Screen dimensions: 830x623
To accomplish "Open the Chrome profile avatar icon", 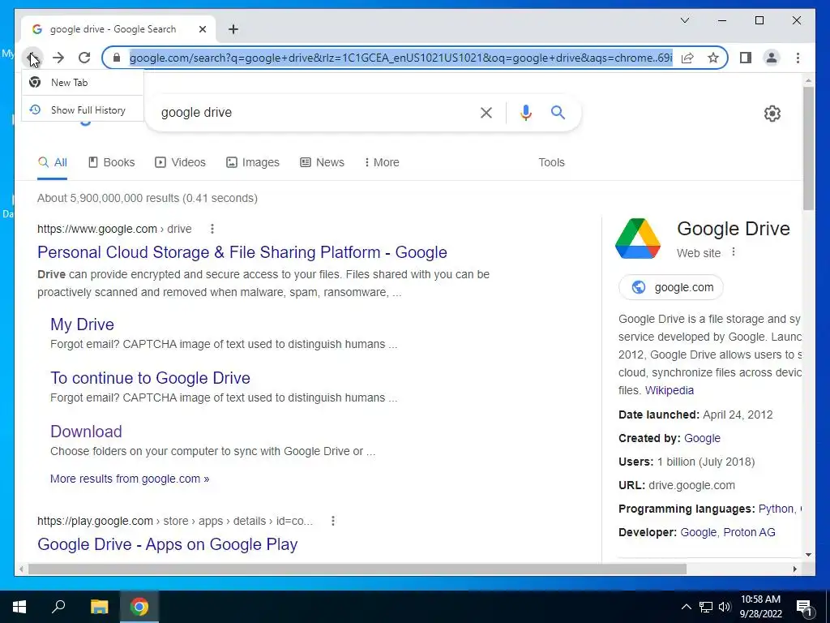I will pos(772,58).
